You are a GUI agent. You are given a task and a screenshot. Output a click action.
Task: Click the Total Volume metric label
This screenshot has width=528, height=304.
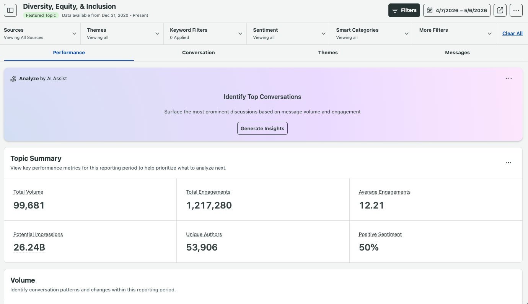tap(28, 192)
